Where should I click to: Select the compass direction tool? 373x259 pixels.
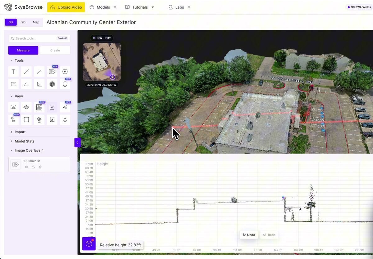pyautogui.click(x=65, y=72)
